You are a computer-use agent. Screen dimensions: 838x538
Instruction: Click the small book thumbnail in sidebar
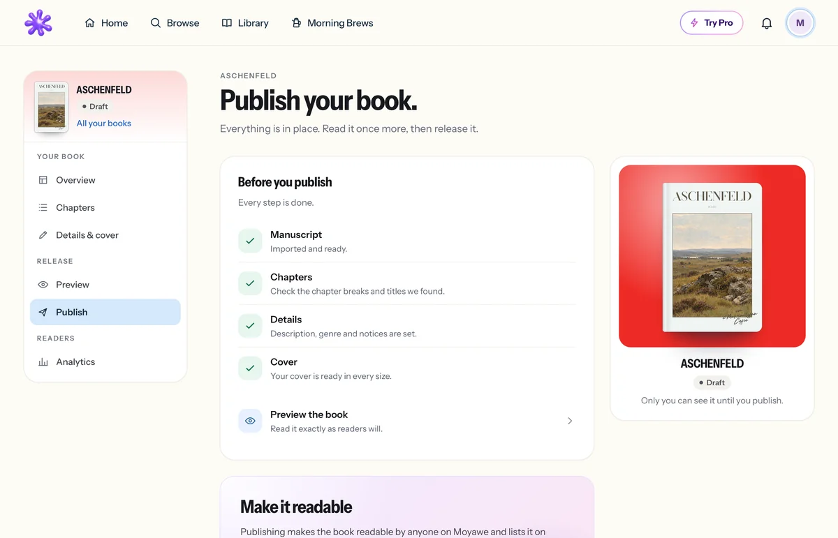point(52,107)
